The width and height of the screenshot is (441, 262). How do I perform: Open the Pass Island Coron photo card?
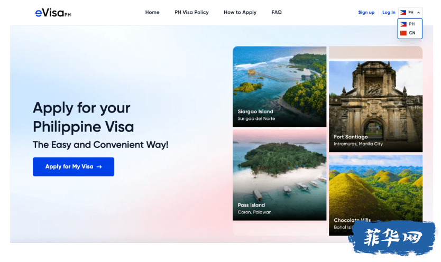point(280,175)
